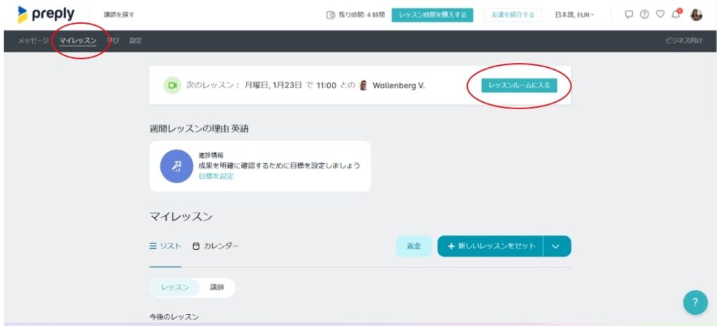
Task: Open マイレッスン in the navigation bar
Action: [x=78, y=41]
